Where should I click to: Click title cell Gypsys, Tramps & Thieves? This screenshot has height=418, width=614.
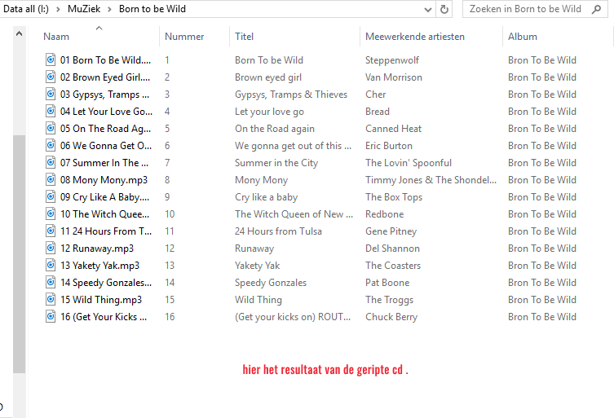pyautogui.click(x=291, y=95)
